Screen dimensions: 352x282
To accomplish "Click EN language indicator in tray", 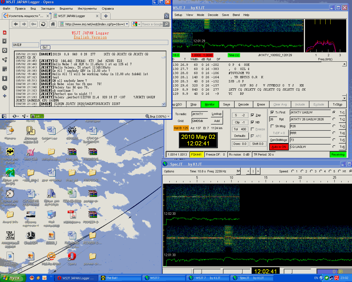I will point(316,278).
